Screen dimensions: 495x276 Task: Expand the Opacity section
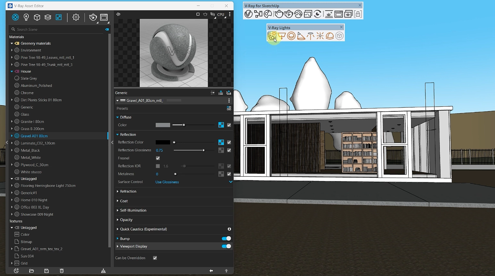click(x=126, y=220)
